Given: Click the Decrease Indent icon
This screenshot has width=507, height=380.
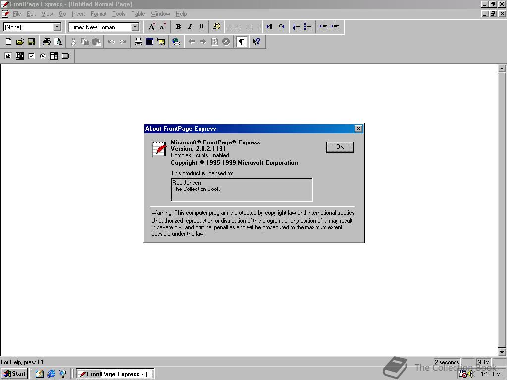Looking at the screenshot, I should point(323,27).
